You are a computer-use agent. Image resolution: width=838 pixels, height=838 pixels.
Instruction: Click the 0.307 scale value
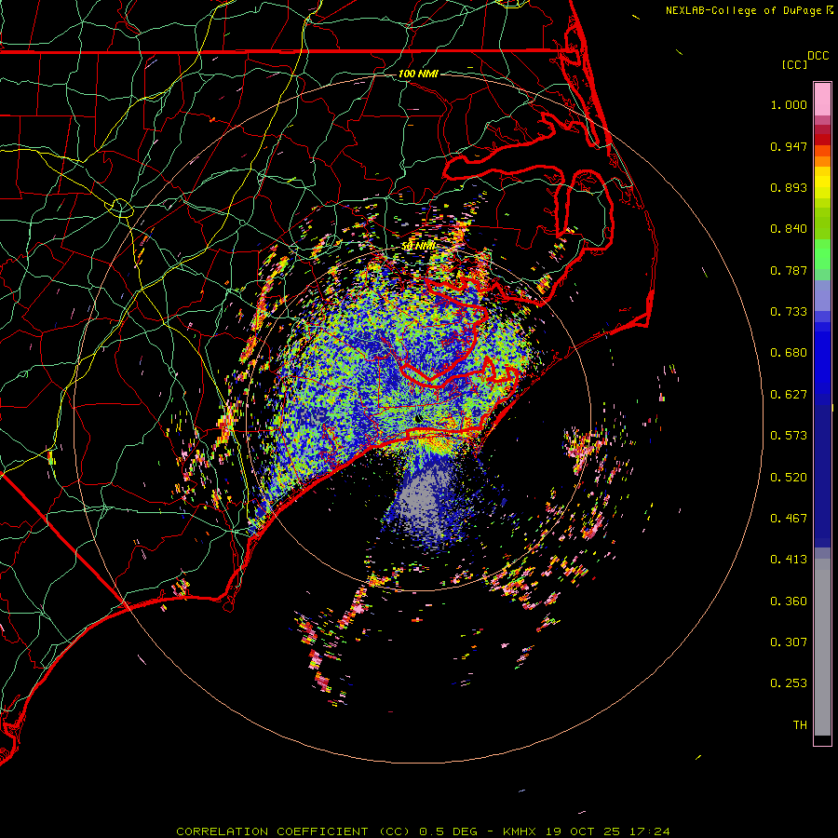coord(789,642)
